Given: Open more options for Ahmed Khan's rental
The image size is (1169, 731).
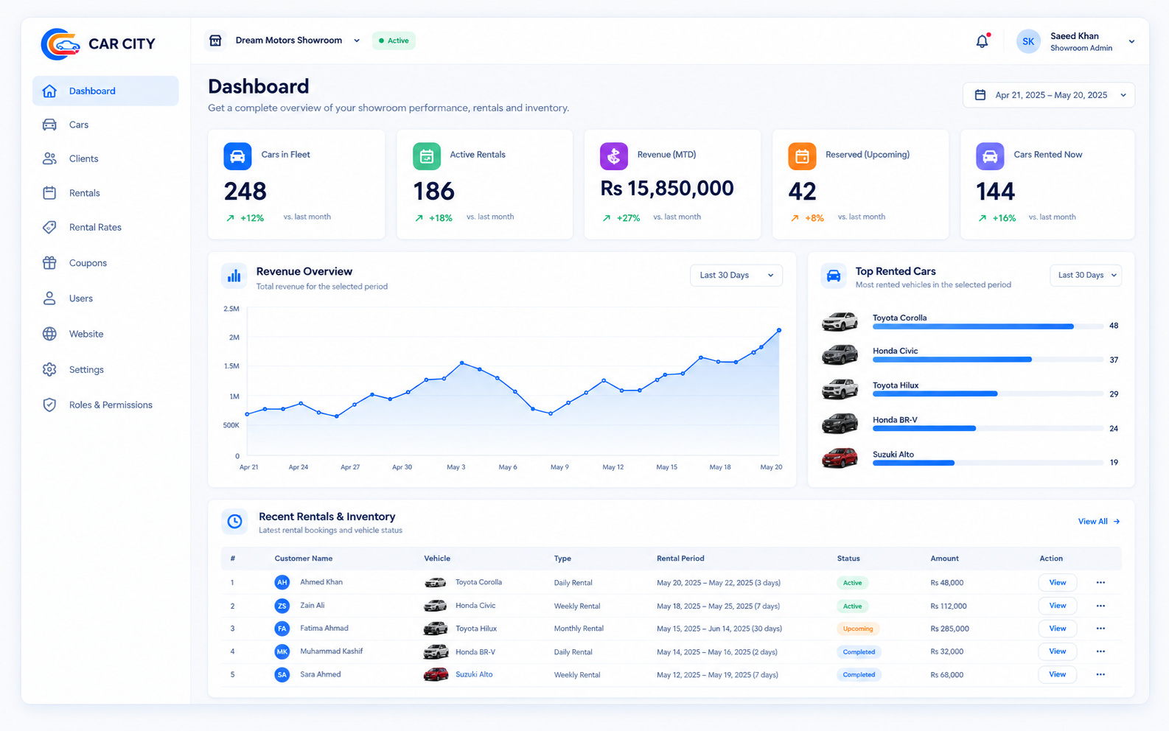Looking at the screenshot, I should [x=1100, y=583].
